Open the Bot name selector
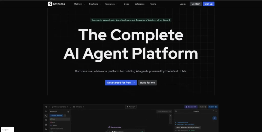The height and width of the screenshot is (132, 262). tap(79, 107)
